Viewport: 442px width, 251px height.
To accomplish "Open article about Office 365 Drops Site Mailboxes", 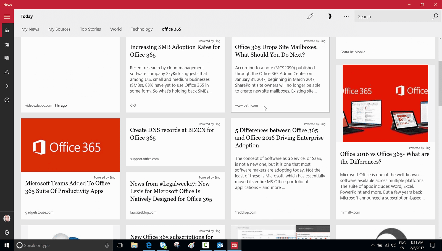I will pyautogui.click(x=276, y=51).
